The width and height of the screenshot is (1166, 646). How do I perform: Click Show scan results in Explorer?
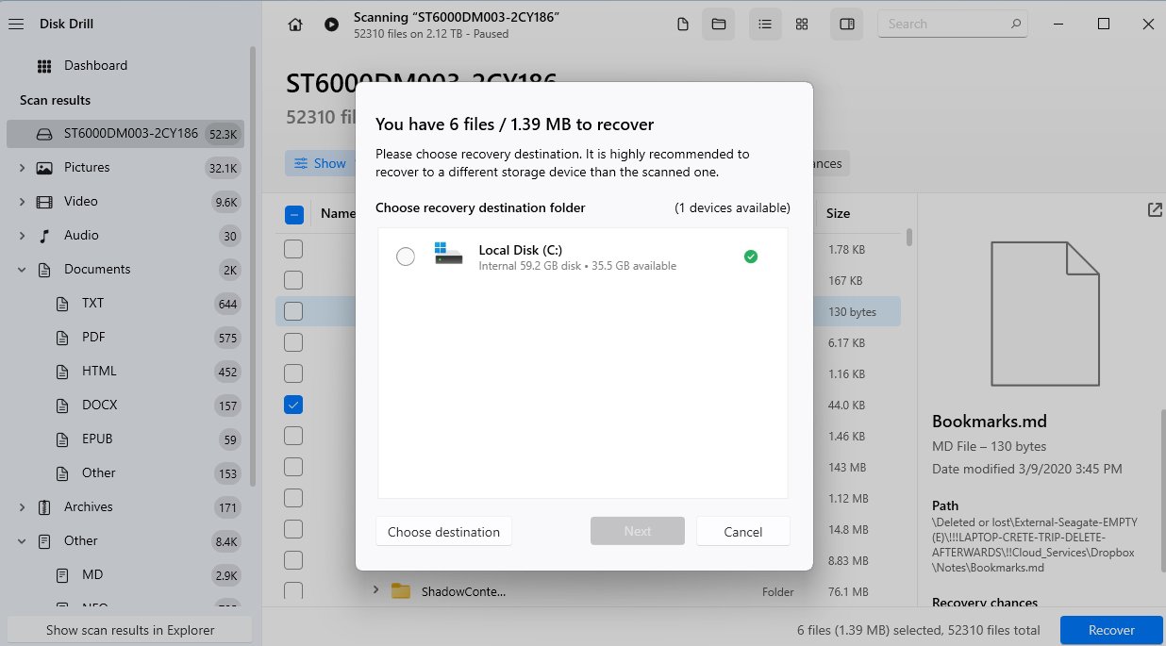click(x=130, y=630)
